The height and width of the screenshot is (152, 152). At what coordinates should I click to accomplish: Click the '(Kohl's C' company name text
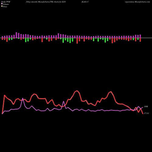(x=85, y=2)
